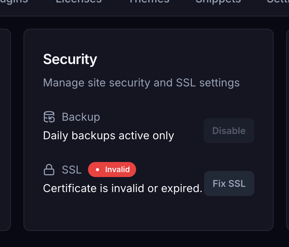Click the card edge right of Security
Viewport: 289px width, 247px height.
point(288,129)
